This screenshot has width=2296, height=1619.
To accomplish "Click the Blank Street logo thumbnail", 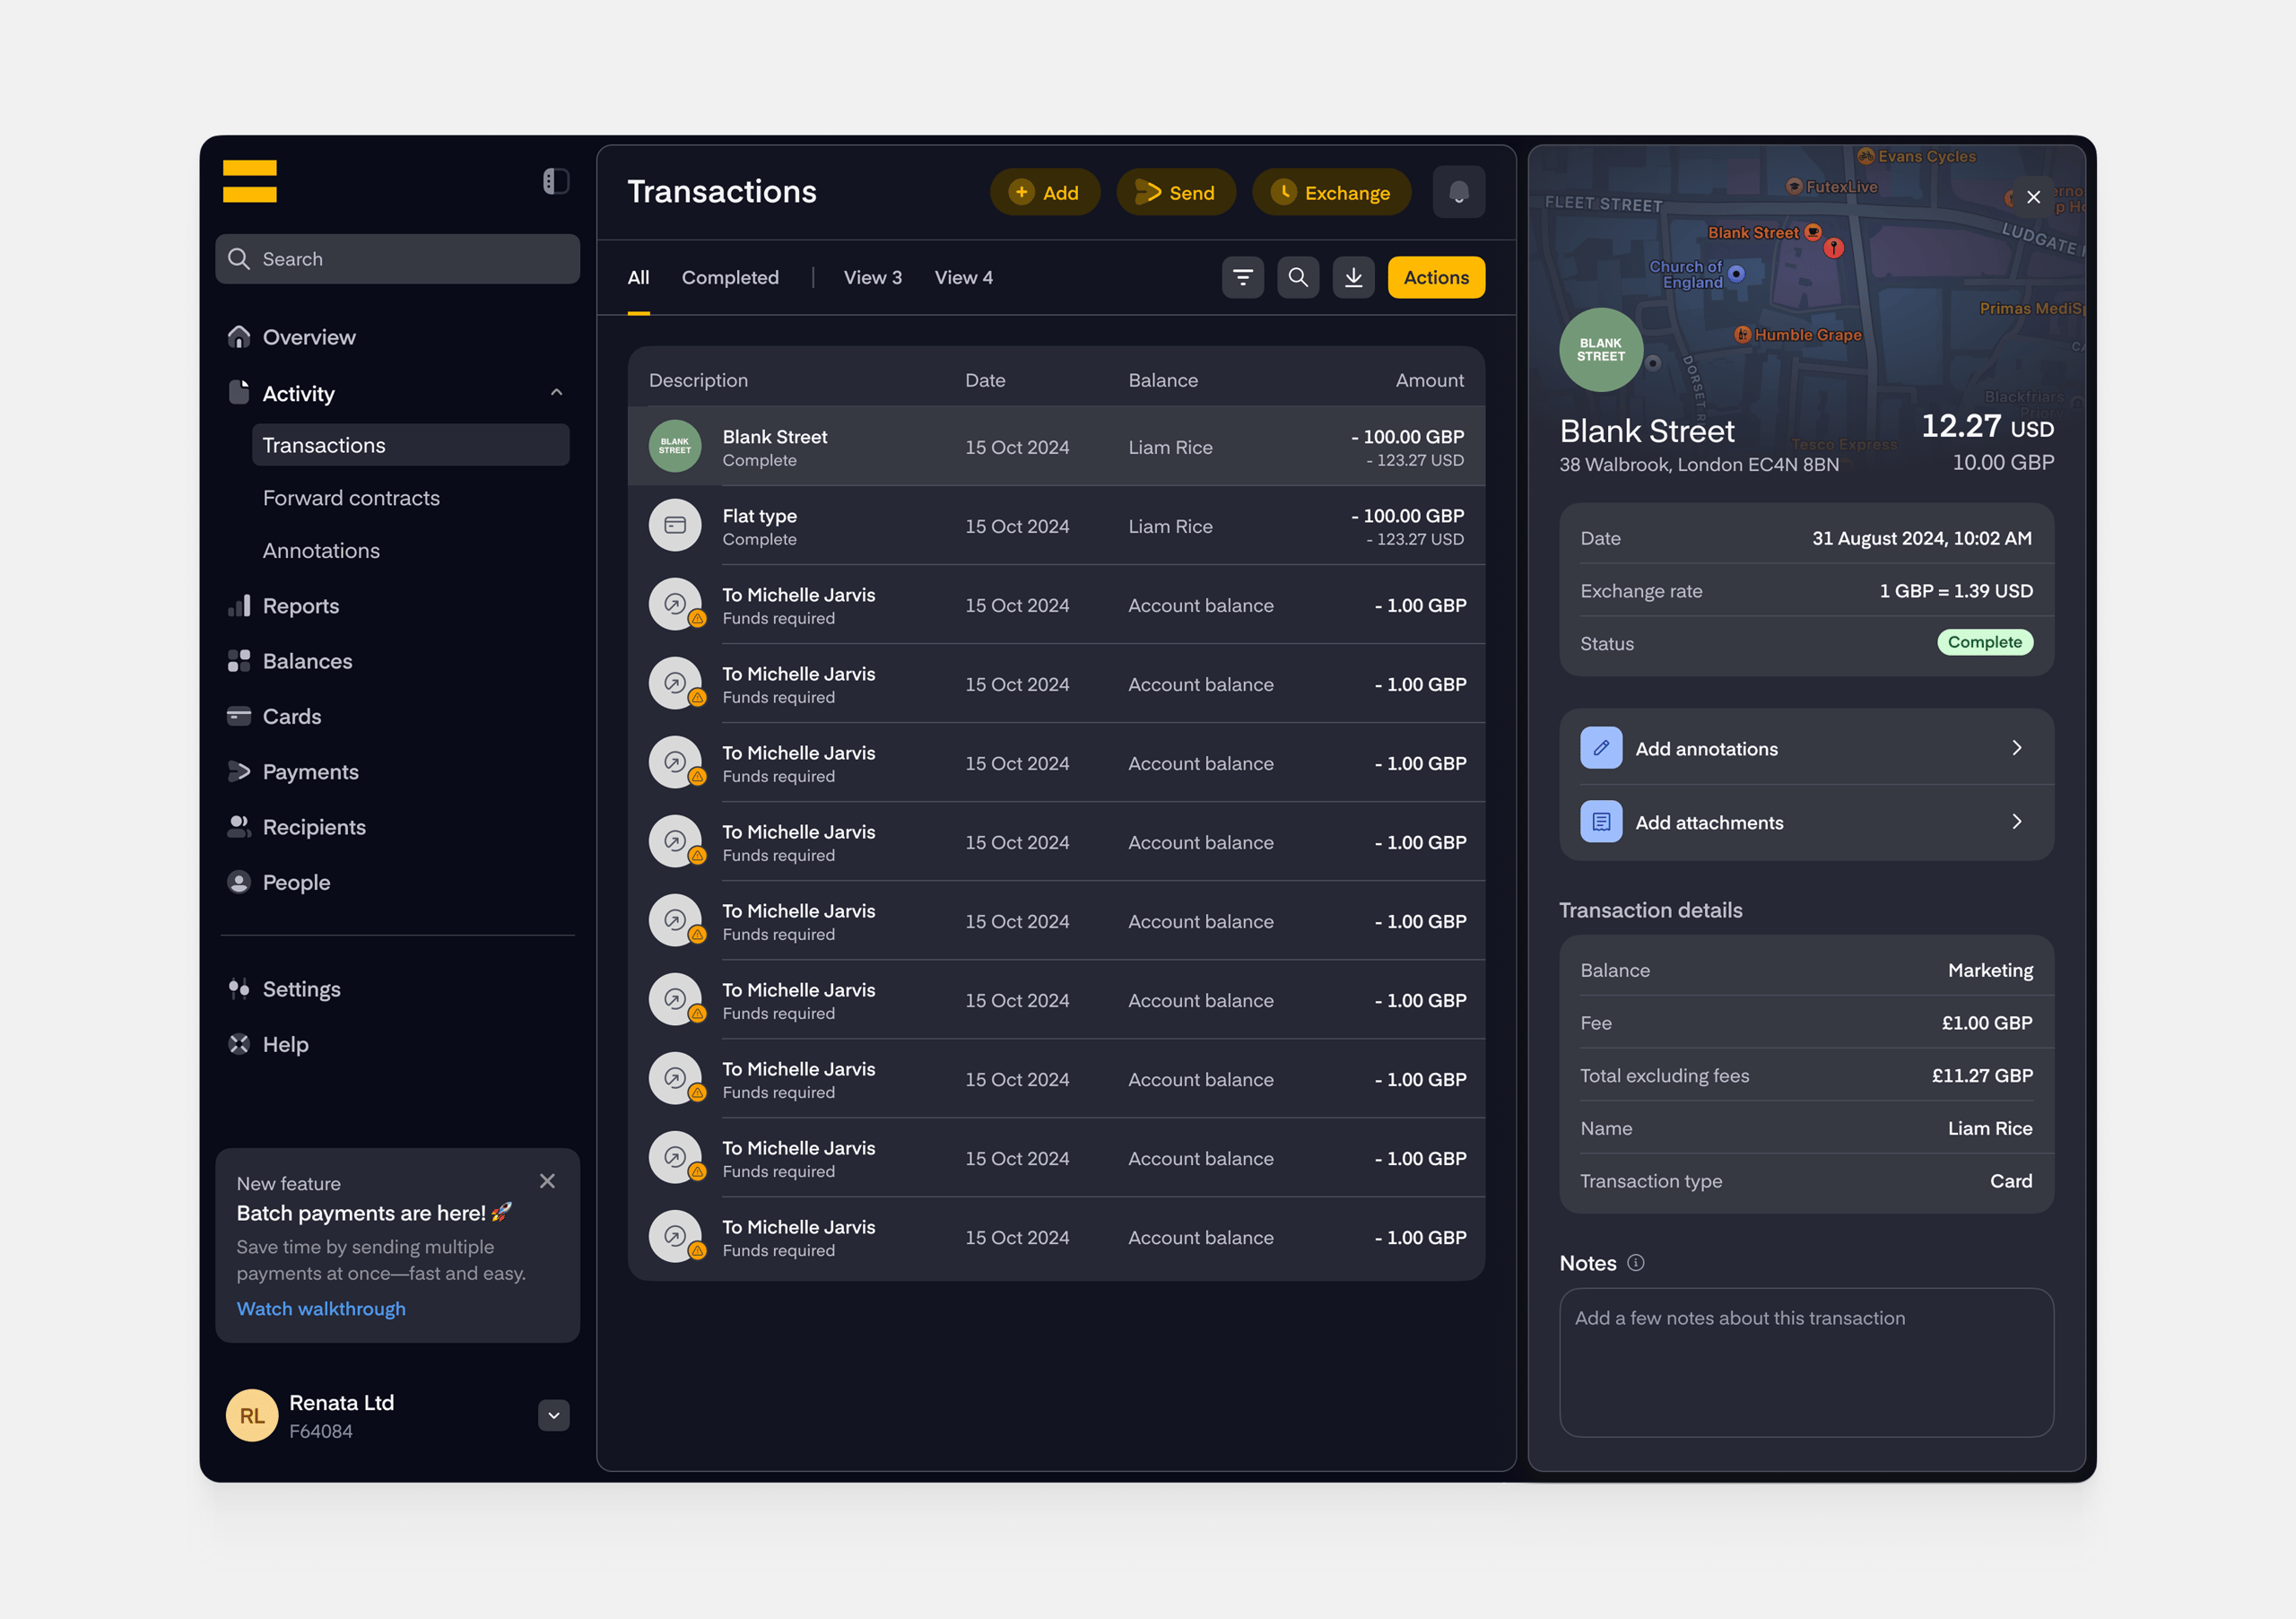I will pyautogui.click(x=675, y=446).
